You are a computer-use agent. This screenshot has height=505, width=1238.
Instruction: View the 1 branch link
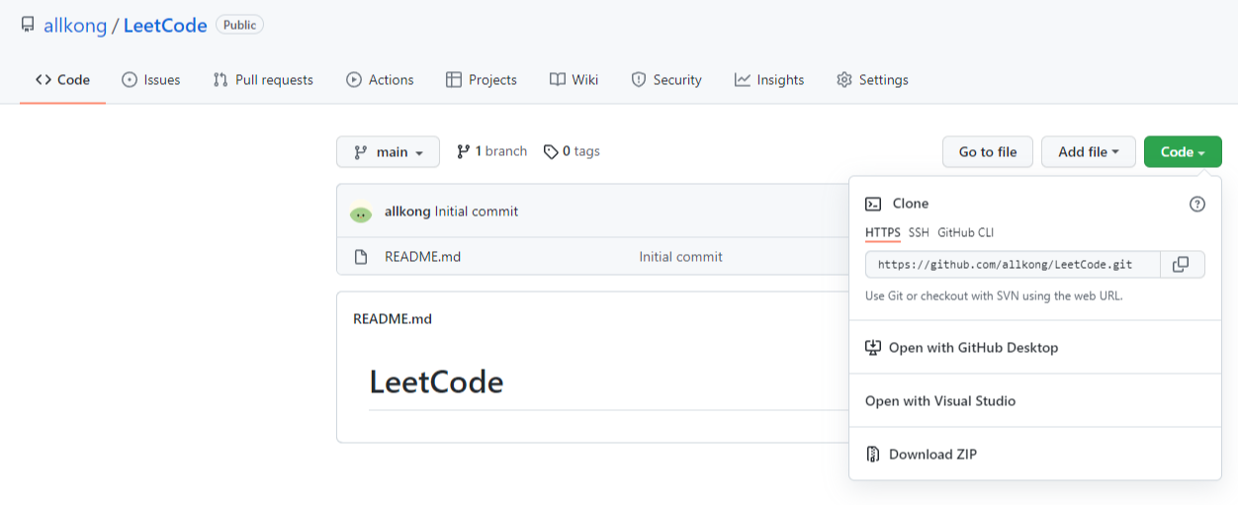(x=491, y=151)
